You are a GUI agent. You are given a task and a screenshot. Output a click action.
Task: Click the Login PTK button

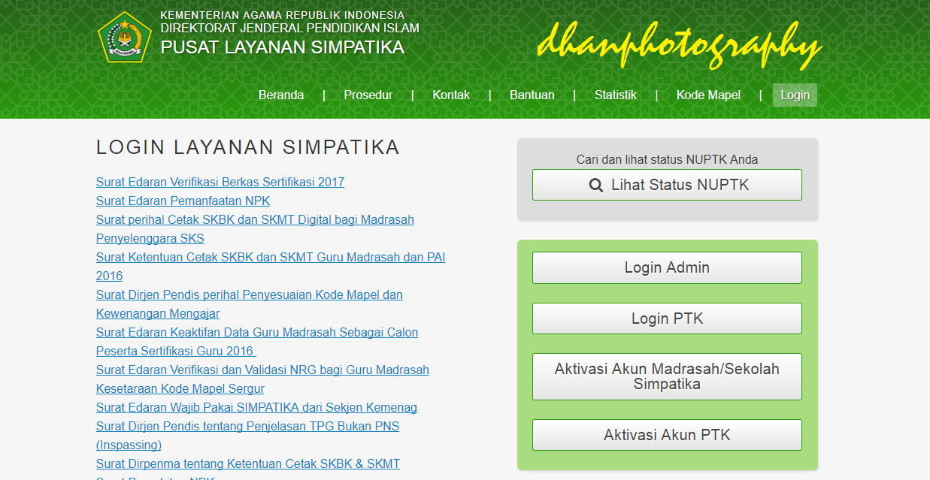point(667,318)
